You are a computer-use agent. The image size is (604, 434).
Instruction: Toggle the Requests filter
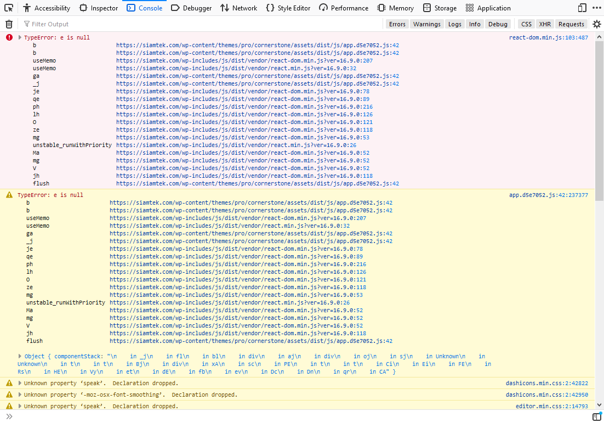pyautogui.click(x=571, y=24)
